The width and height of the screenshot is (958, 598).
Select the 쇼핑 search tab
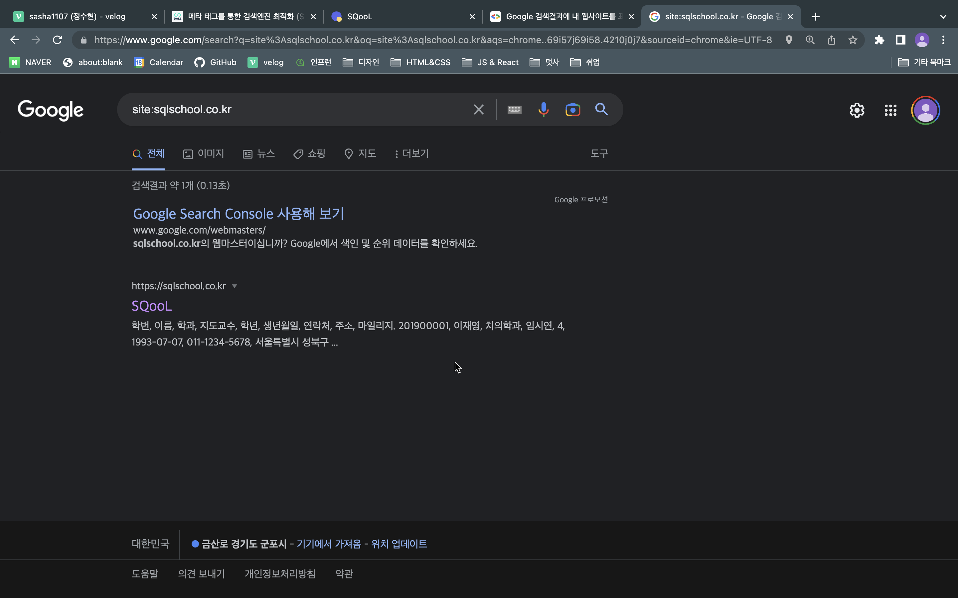point(310,153)
